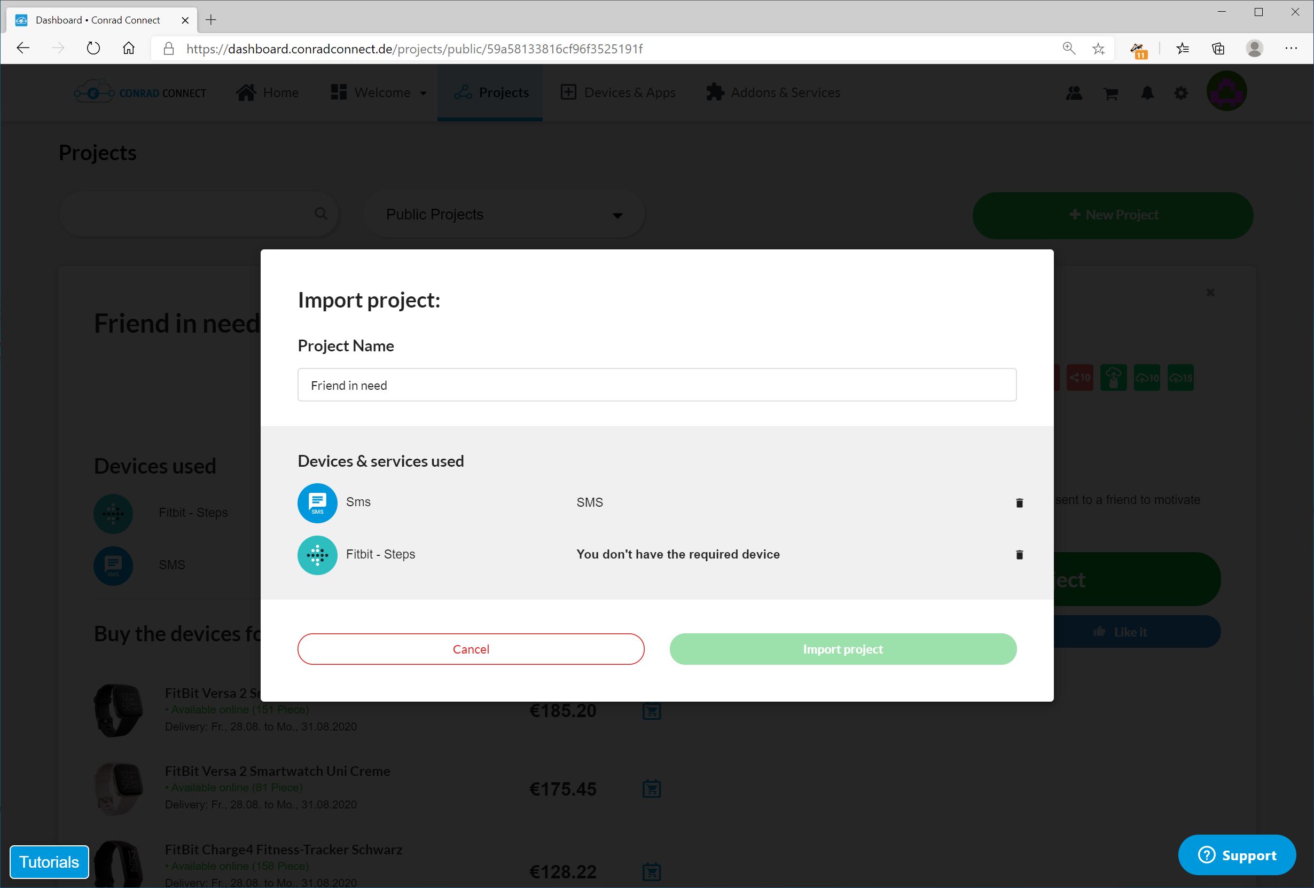The height and width of the screenshot is (888, 1314).
Task: Open the contacts people icon
Action: click(1074, 93)
